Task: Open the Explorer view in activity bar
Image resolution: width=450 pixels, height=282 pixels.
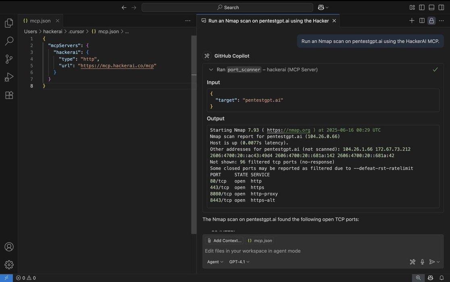Action: click(9, 23)
